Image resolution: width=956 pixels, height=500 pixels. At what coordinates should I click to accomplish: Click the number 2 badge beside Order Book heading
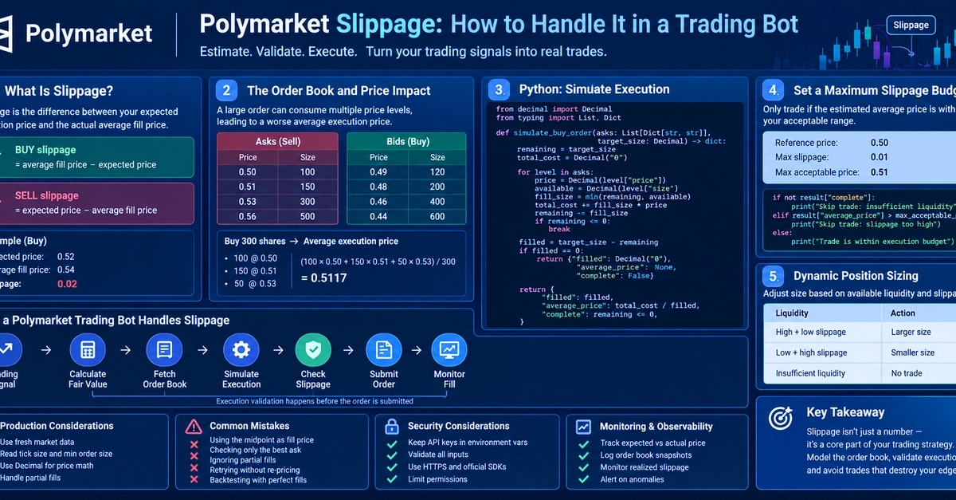(x=227, y=90)
